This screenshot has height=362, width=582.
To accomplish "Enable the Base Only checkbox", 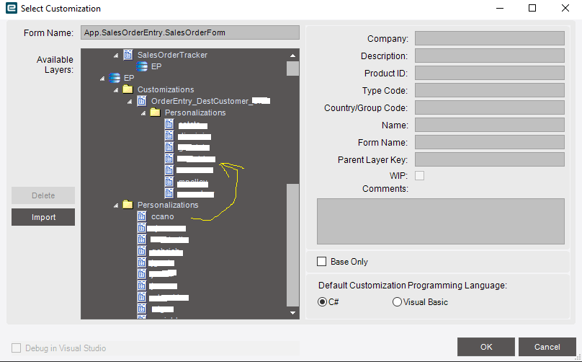I will click(322, 261).
